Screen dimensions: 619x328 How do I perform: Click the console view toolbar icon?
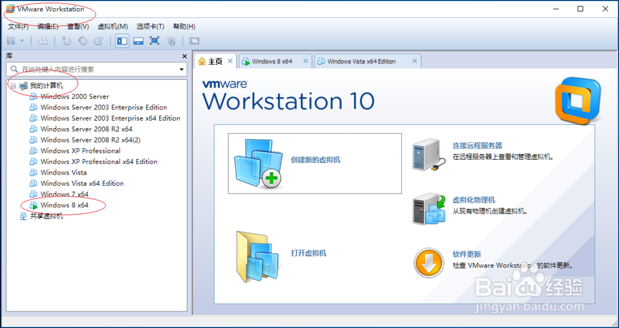click(194, 41)
